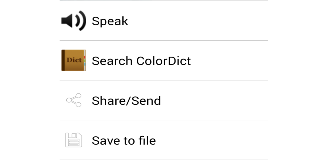Viewport: 328px width, 160px height.
Task: Click the three-dot share icon
Action: tap(74, 100)
